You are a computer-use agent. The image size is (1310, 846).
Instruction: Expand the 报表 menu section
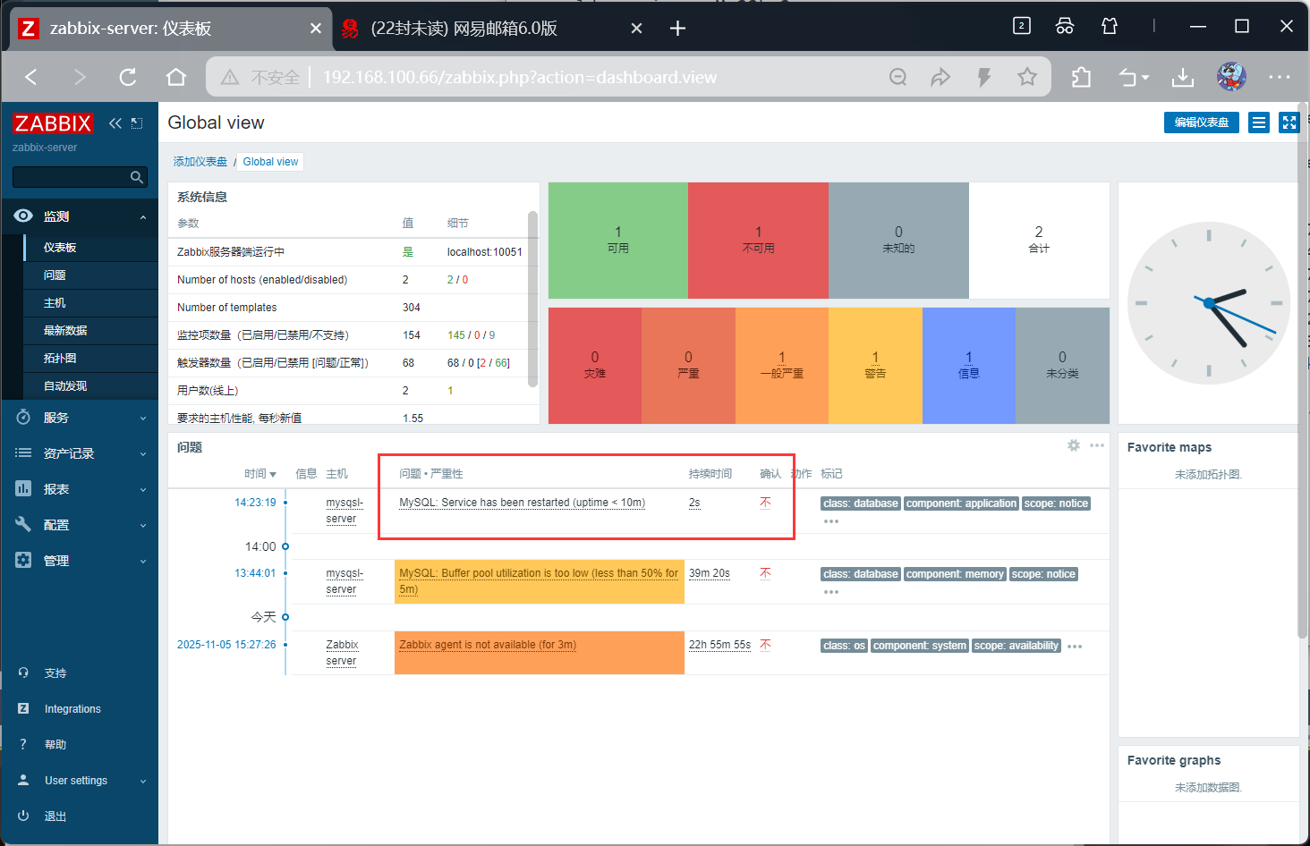(81, 489)
